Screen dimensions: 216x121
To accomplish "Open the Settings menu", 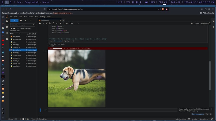I will [x=43, y=17].
